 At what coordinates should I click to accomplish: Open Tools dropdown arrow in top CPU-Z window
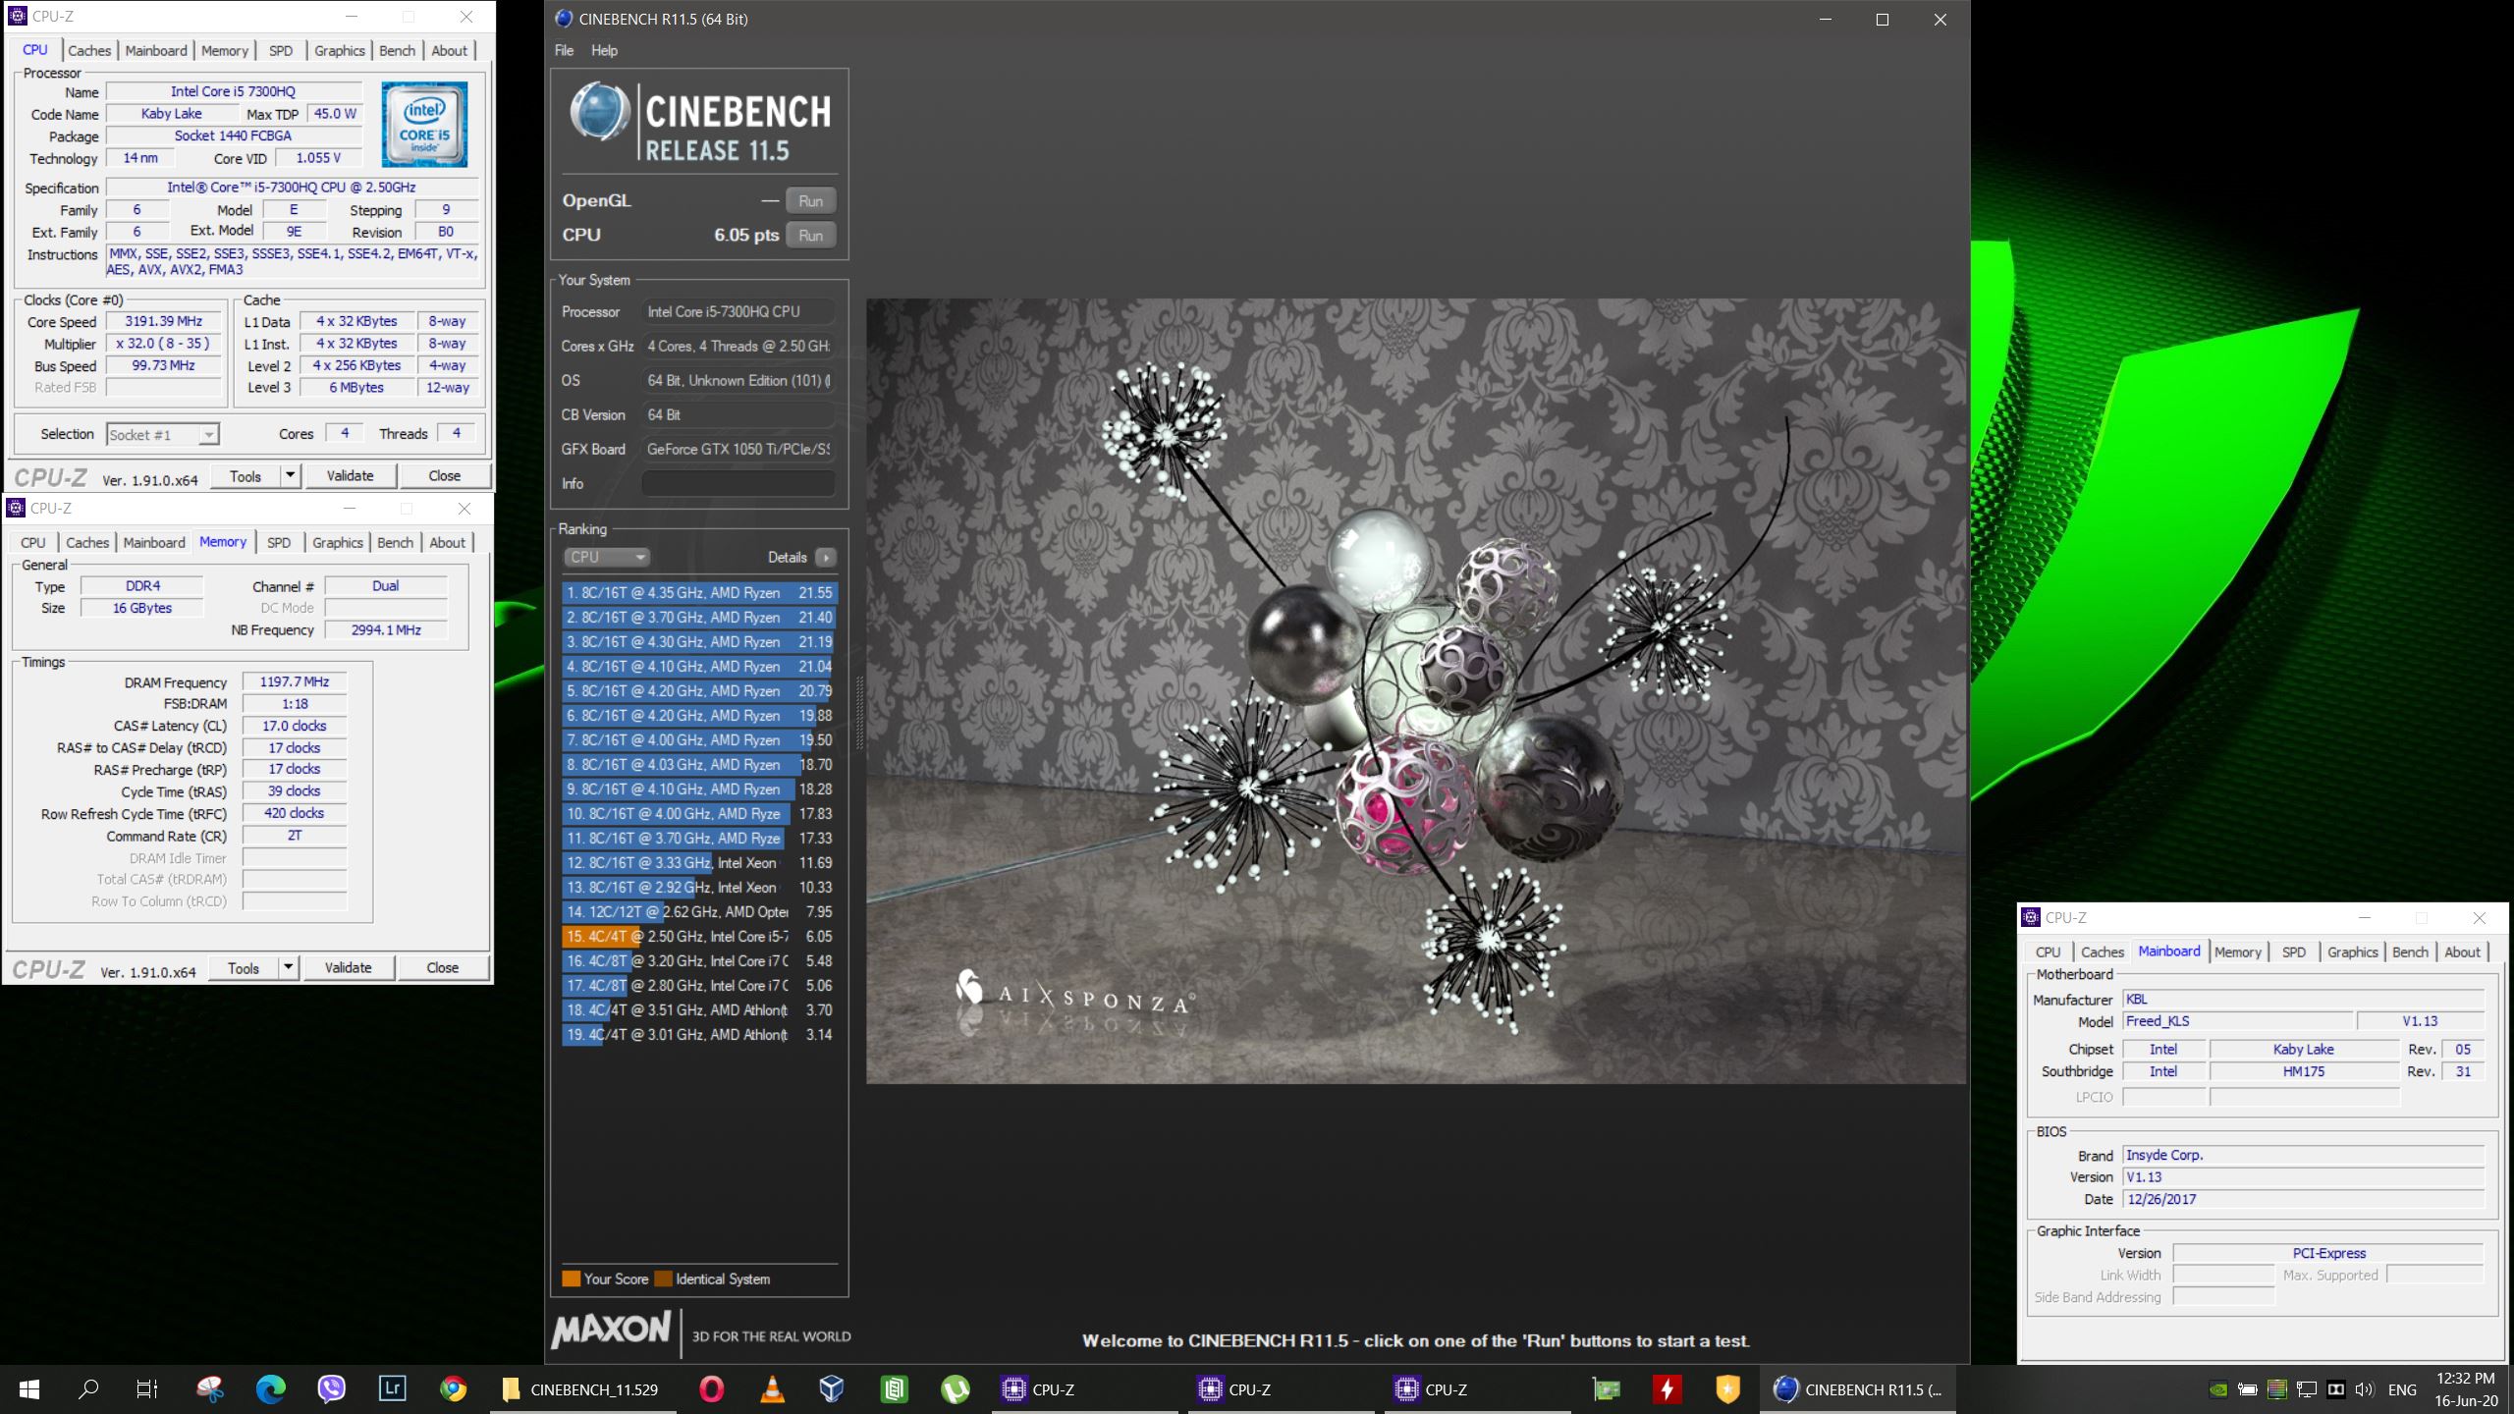pyautogui.click(x=290, y=476)
